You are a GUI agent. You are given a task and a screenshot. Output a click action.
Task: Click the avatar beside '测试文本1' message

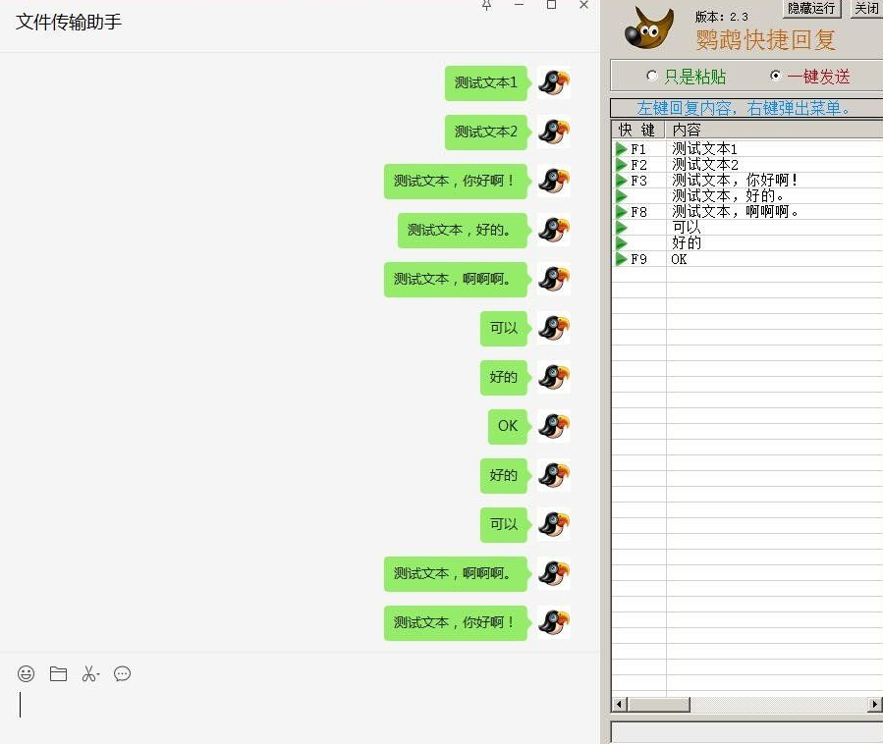coord(554,82)
